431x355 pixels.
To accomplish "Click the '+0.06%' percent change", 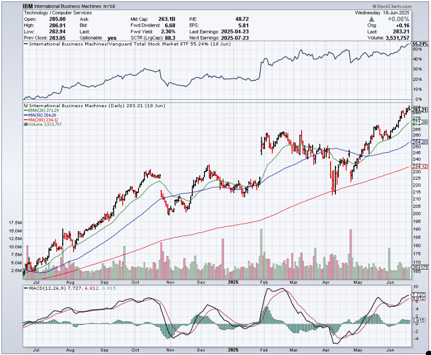I will point(398,19).
